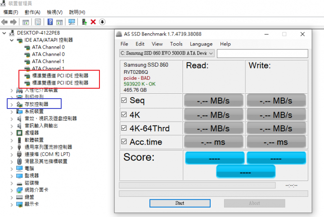Open AS SSD Benchmark File menu

click(124, 44)
